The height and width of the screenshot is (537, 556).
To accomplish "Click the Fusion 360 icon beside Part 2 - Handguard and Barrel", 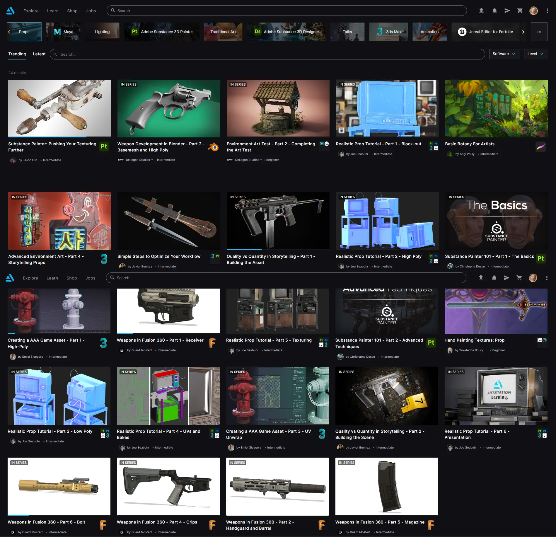I will (x=322, y=525).
